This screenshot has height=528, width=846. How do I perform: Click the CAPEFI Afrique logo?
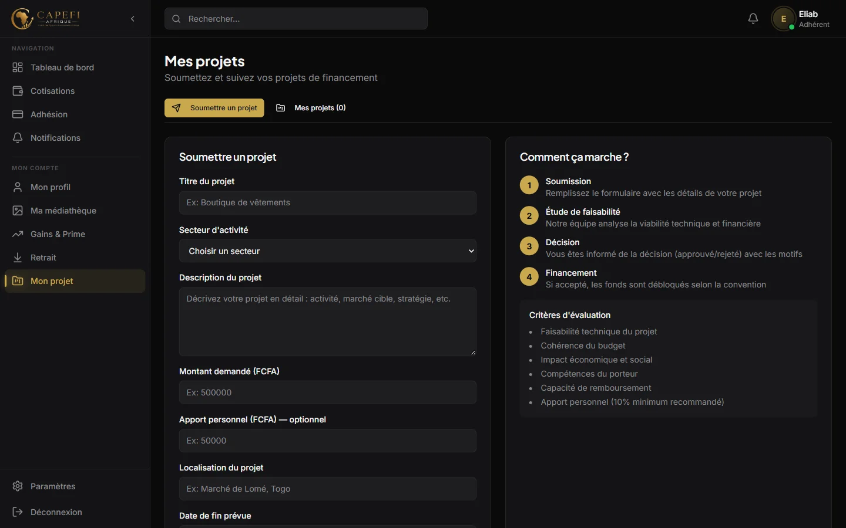[x=46, y=19]
